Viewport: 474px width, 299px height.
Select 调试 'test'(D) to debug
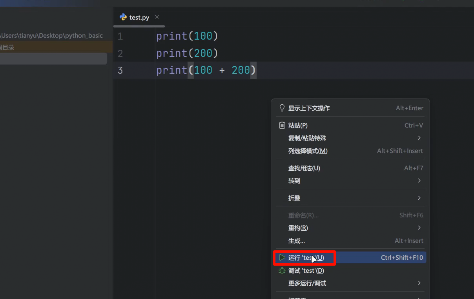(350, 271)
